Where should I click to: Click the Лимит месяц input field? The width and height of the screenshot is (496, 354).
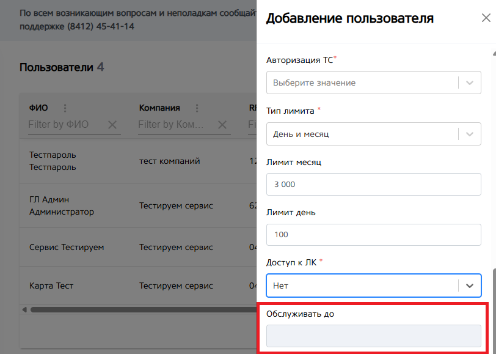pyautogui.click(x=374, y=184)
